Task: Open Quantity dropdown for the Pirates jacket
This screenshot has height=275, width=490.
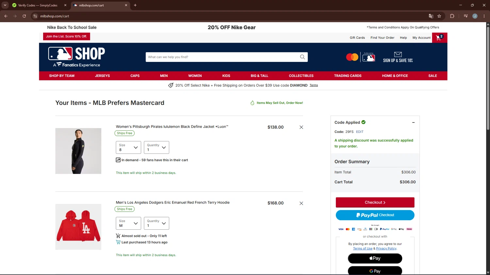Action: [156, 147]
